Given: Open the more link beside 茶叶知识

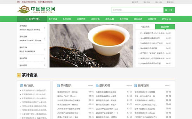Looking at the screenshot, I should point(91,85).
